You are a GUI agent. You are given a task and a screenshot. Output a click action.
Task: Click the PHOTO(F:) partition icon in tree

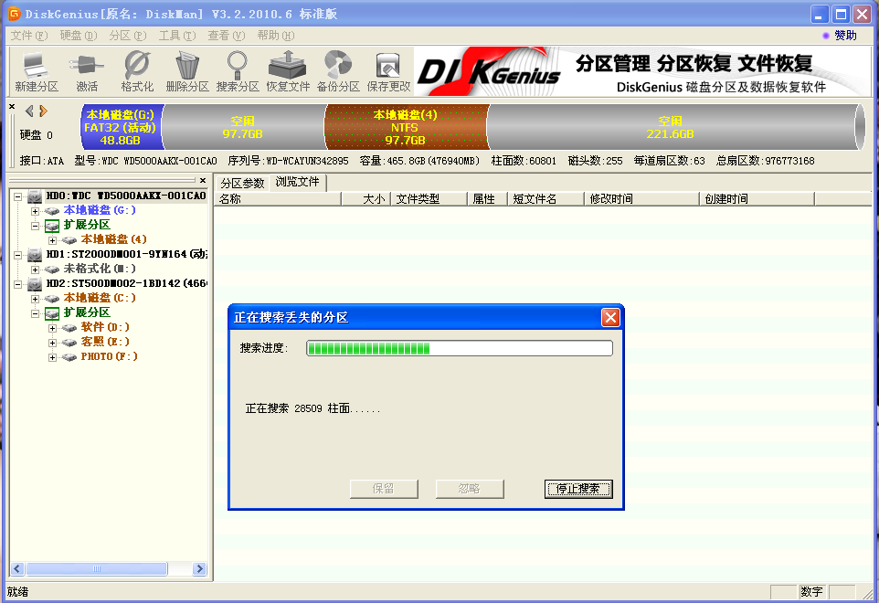coord(69,356)
